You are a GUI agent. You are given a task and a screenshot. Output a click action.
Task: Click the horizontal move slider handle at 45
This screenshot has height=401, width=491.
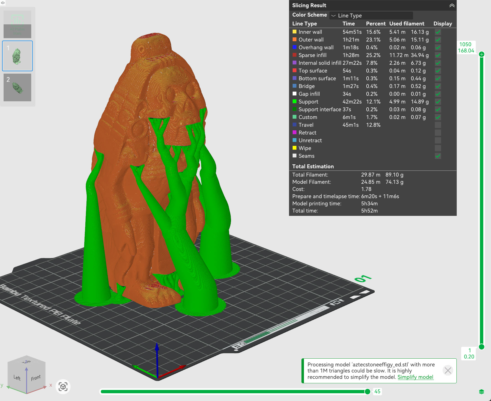[367, 391]
